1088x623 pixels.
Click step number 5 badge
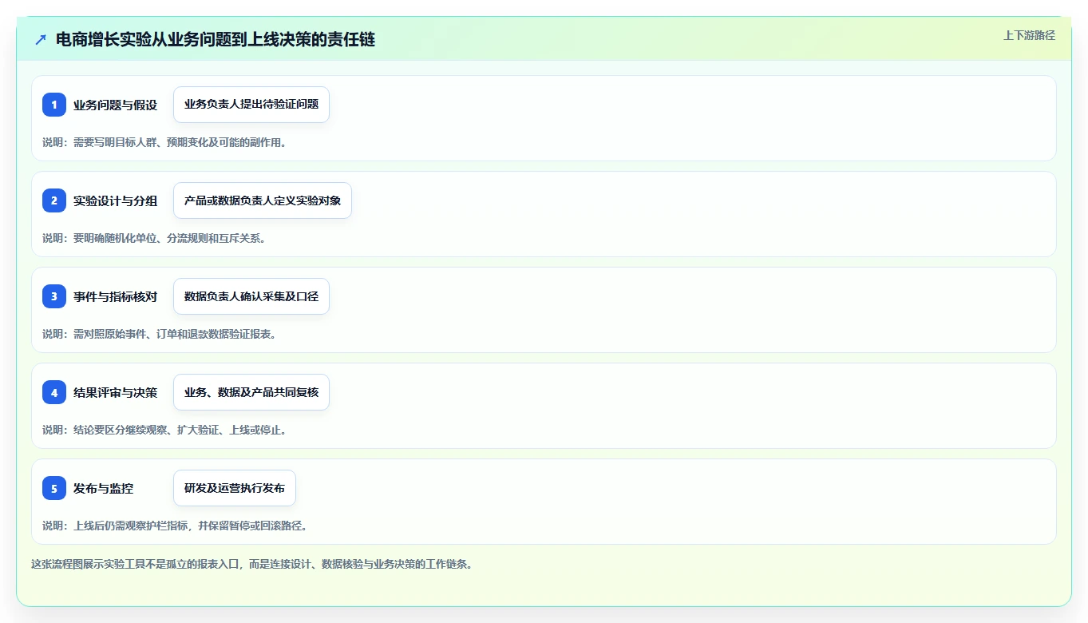click(54, 488)
